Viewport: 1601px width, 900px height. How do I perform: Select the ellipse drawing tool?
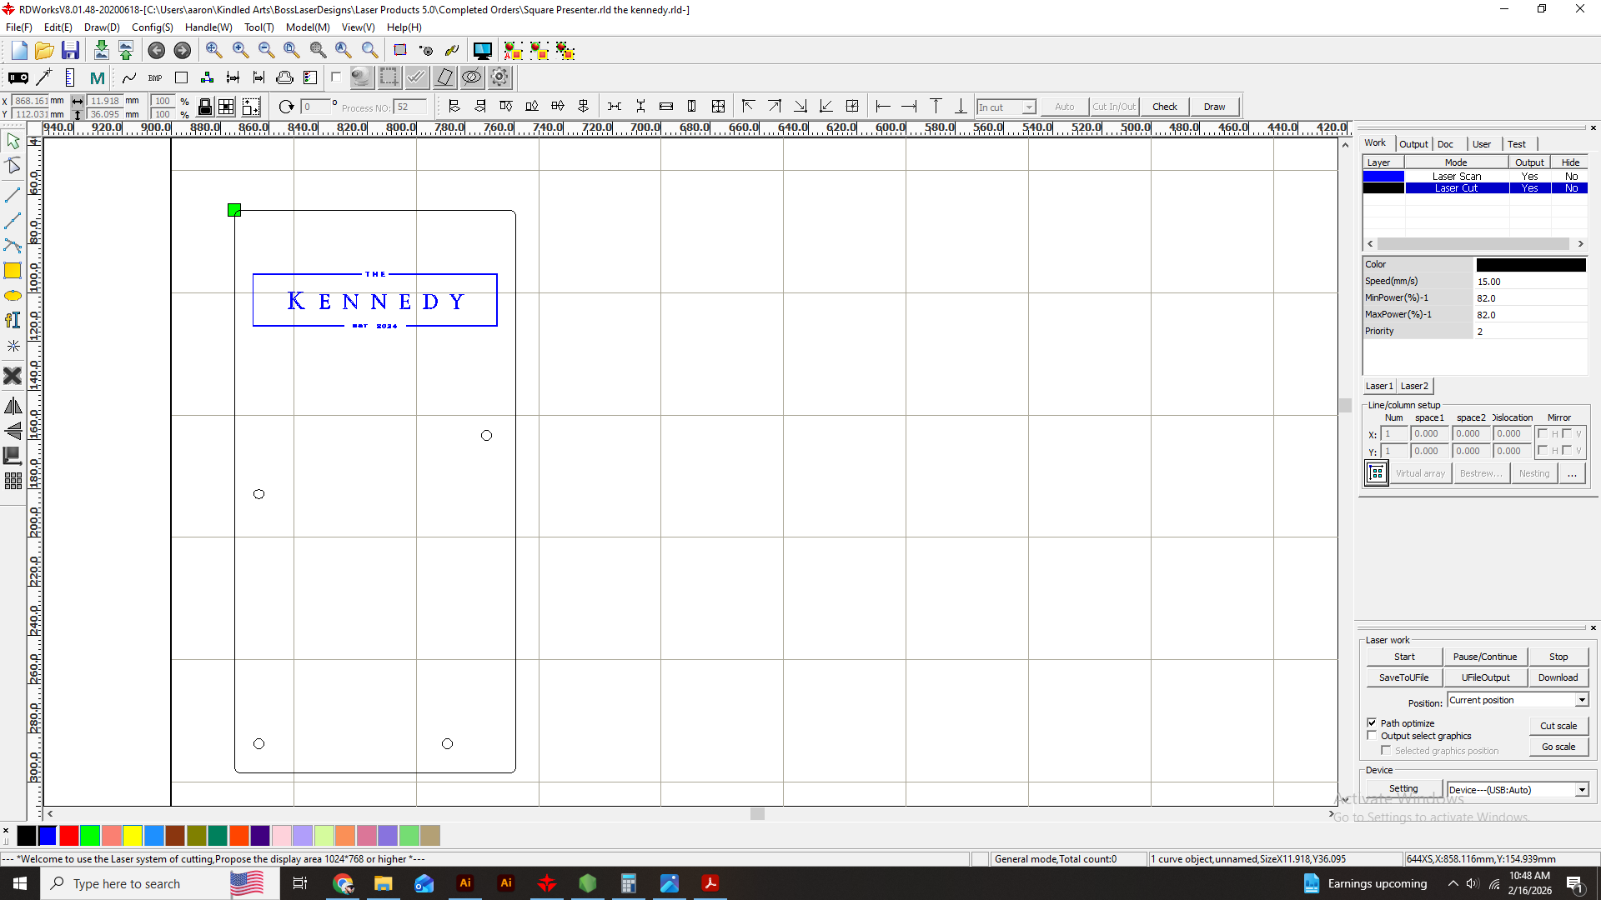(x=13, y=296)
